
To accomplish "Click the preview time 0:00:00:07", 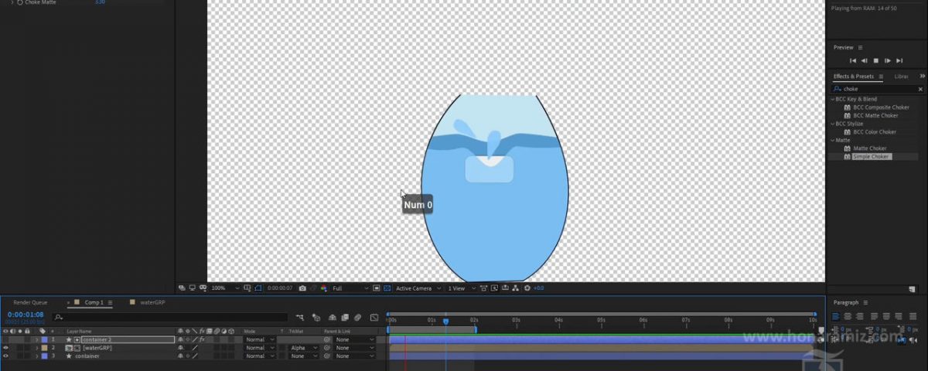I will [x=280, y=288].
